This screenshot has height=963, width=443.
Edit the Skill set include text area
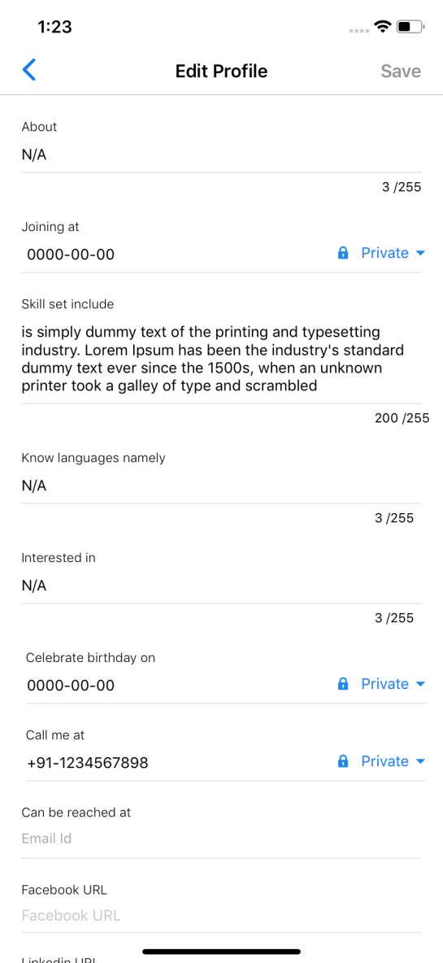click(x=221, y=359)
